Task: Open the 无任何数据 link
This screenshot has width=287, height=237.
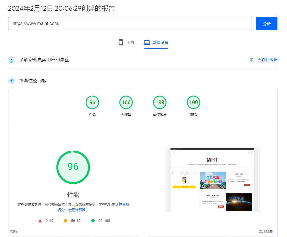Action: tap(267, 60)
